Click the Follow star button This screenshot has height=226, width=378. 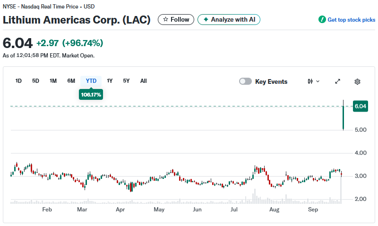pyautogui.click(x=176, y=19)
